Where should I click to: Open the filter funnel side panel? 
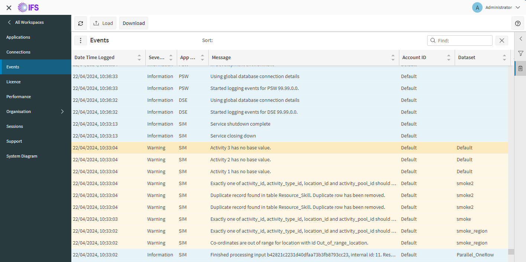520,54
